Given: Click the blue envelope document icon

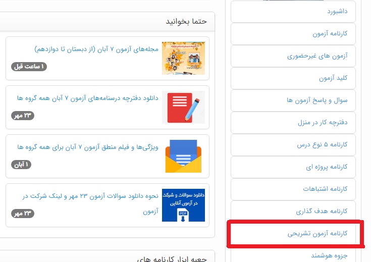Looking at the screenshot, I should [x=183, y=156].
